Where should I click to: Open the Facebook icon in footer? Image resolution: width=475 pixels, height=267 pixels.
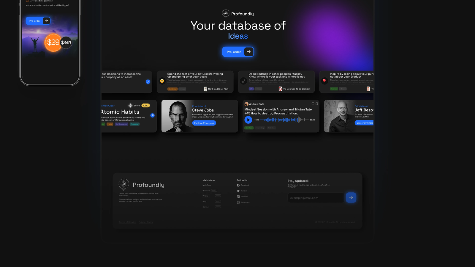pos(238,185)
